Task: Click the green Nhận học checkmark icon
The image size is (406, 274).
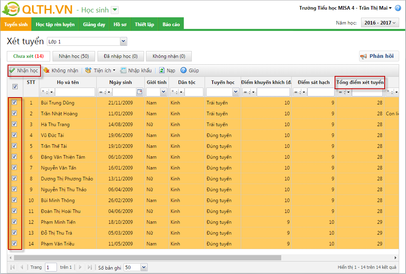Action: (x=12, y=70)
